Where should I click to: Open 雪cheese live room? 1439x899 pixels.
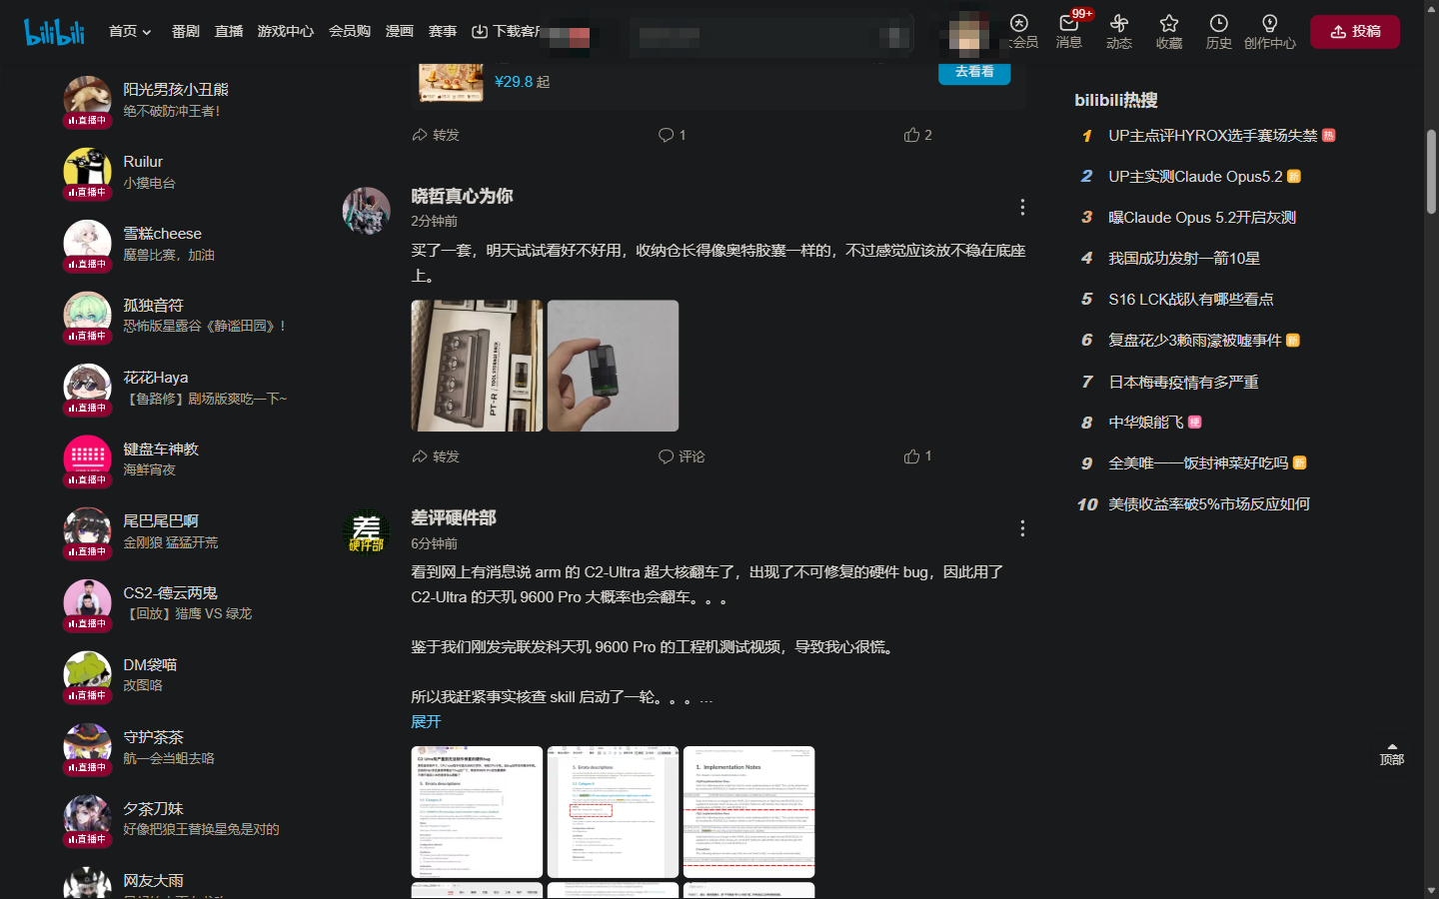[x=87, y=245]
